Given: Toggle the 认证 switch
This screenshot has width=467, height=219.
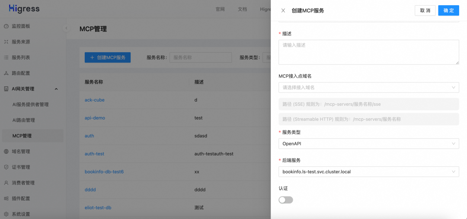Looking at the screenshot, I should (x=286, y=200).
